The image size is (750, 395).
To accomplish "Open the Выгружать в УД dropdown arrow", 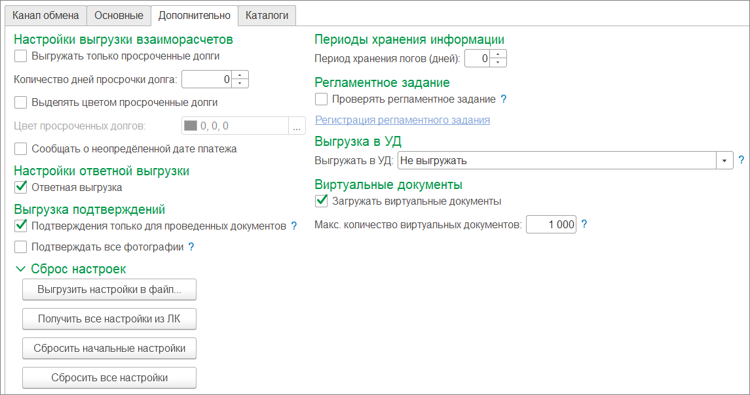I will (x=724, y=160).
